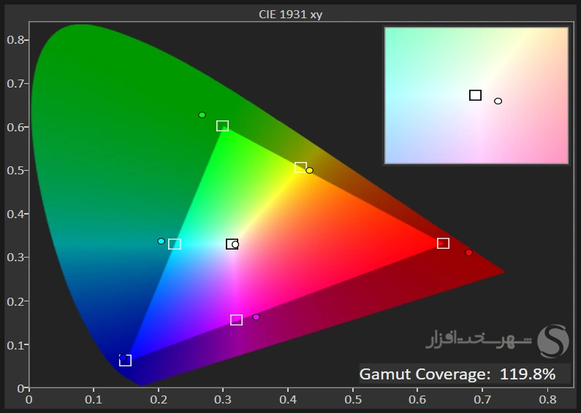Click the black white-point target square in main chart

point(232,244)
